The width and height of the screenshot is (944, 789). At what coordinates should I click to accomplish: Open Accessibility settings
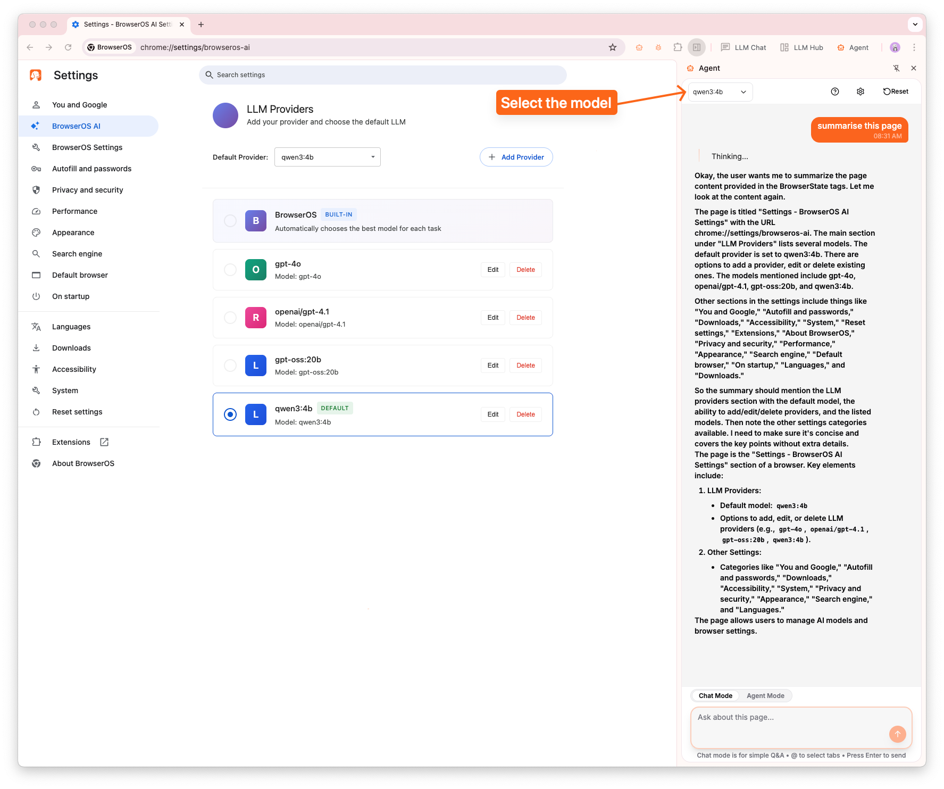(88, 369)
